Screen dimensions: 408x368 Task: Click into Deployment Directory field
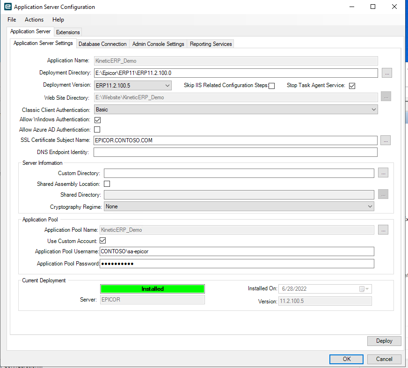[x=236, y=73]
